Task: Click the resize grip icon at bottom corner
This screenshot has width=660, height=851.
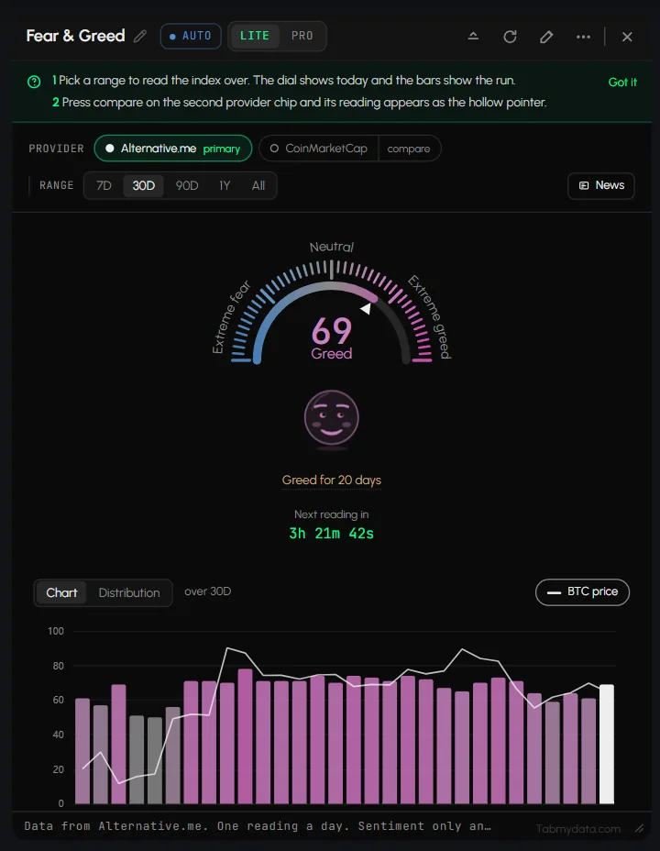Action: click(640, 828)
